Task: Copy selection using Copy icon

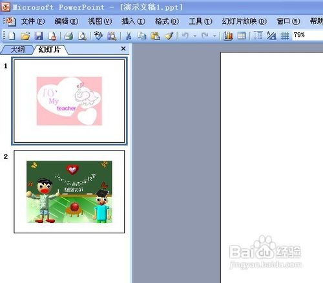Action: (142, 36)
